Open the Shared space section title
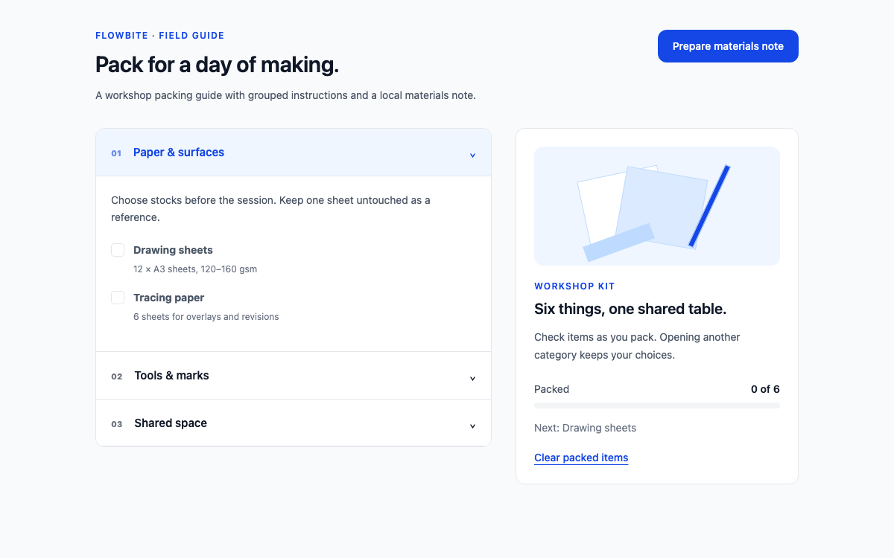The image size is (894, 558). coord(171,423)
